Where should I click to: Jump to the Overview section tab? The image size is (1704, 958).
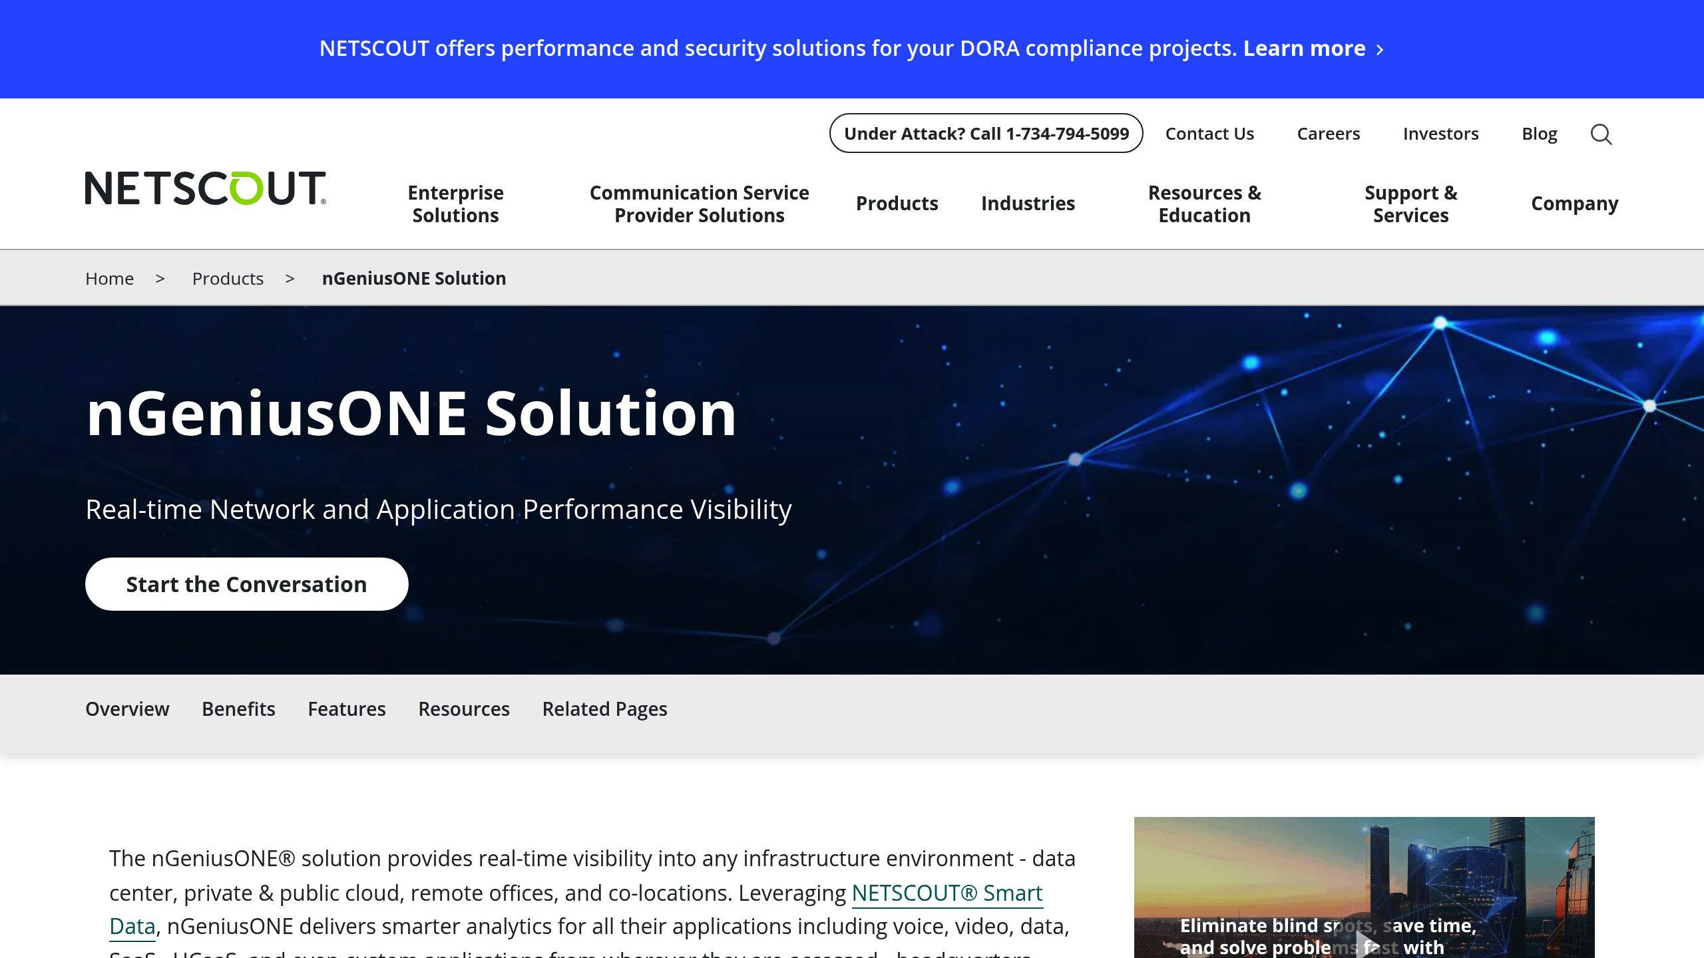(127, 709)
